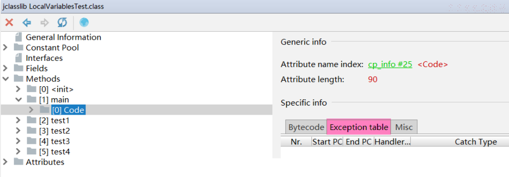The height and width of the screenshot is (177, 509).
Task: Click the Constant Pool folder icon
Action: (19, 48)
